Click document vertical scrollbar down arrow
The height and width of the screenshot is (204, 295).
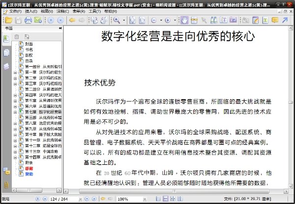coord(291,186)
